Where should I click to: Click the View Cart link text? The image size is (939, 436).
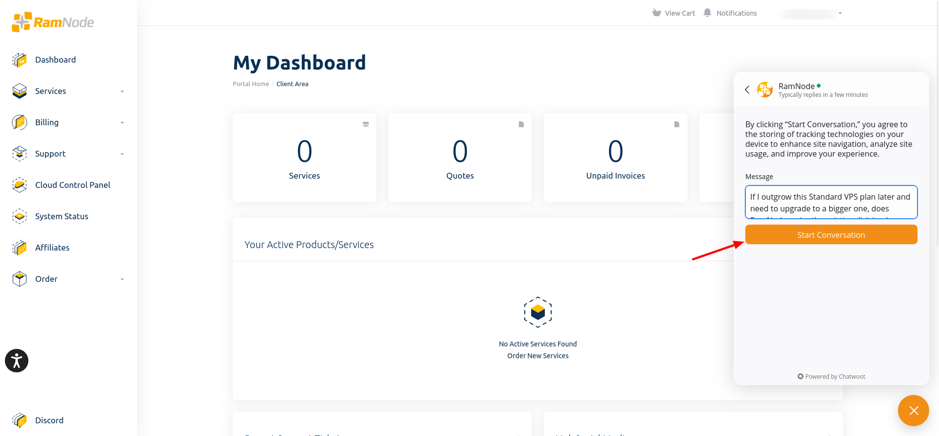[680, 13]
